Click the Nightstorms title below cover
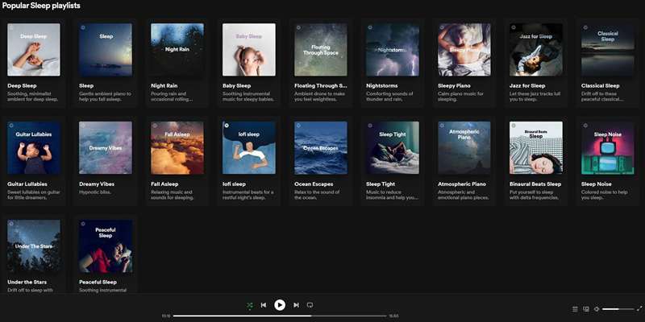The width and height of the screenshot is (645, 322). click(x=381, y=86)
